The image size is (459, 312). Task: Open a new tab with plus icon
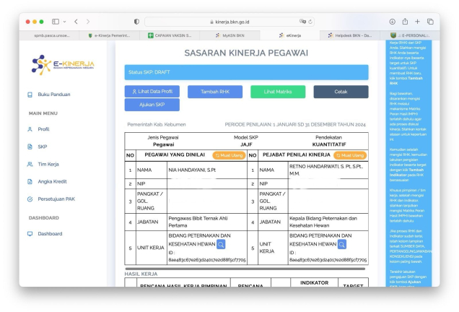click(417, 22)
